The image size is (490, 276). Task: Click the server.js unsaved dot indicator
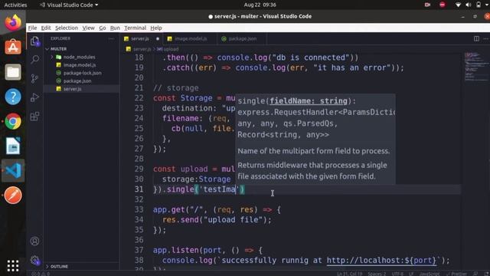point(158,39)
